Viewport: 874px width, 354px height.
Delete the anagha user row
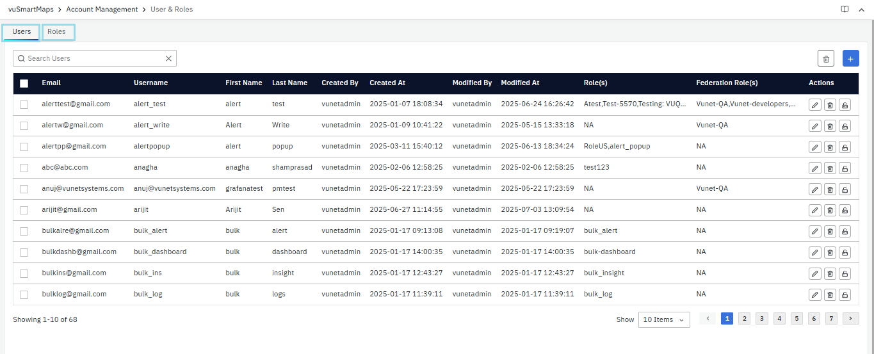[x=830, y=168]
